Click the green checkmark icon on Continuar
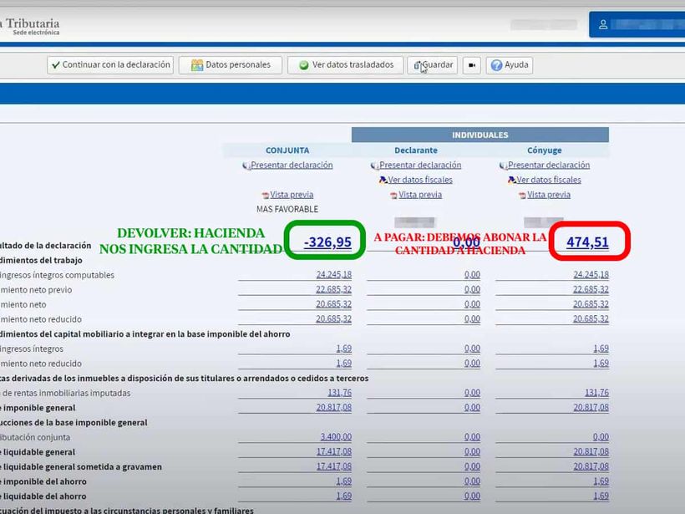 55,65
